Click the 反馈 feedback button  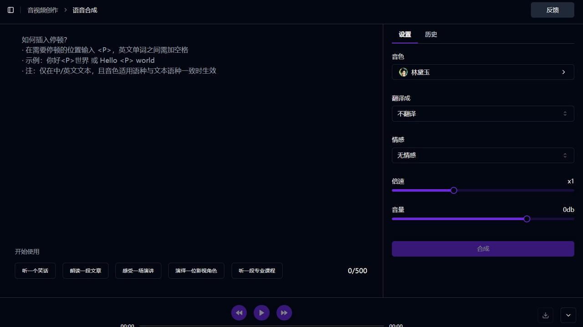pyautogui.click(x=552, y=10)
